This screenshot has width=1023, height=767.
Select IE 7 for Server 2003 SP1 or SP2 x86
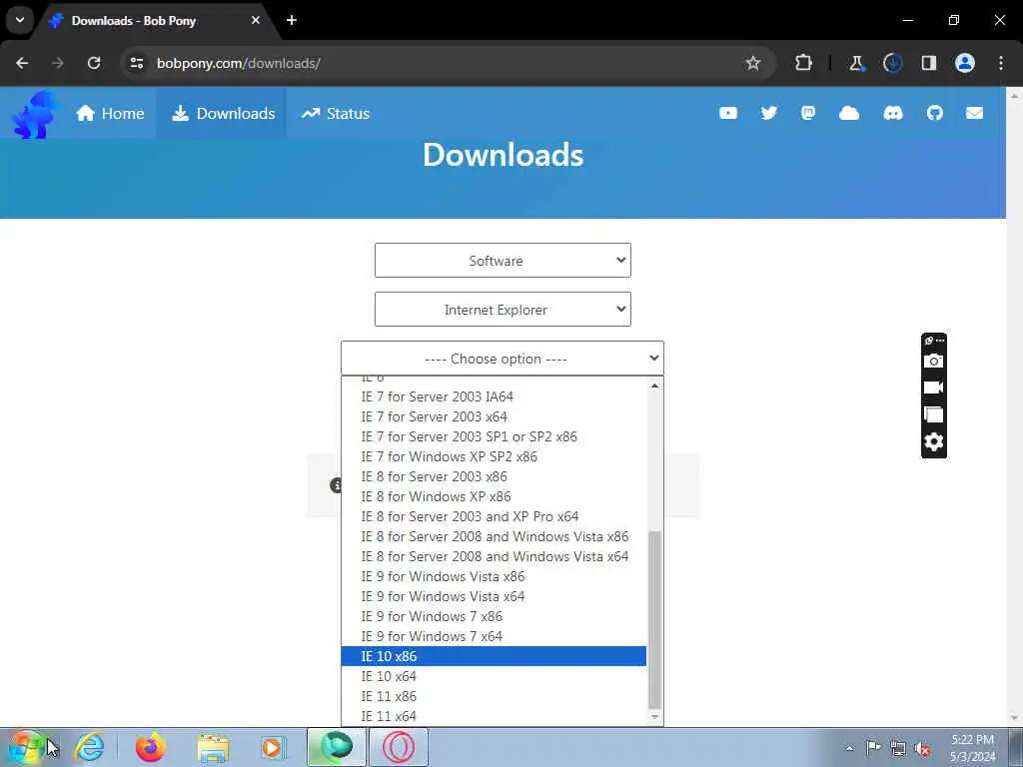click(x=494, y=437)
